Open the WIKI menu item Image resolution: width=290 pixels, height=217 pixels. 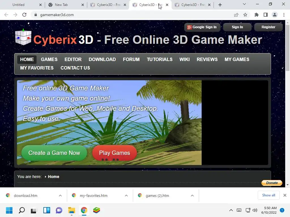pyautogui.click(x=184, y=59)
